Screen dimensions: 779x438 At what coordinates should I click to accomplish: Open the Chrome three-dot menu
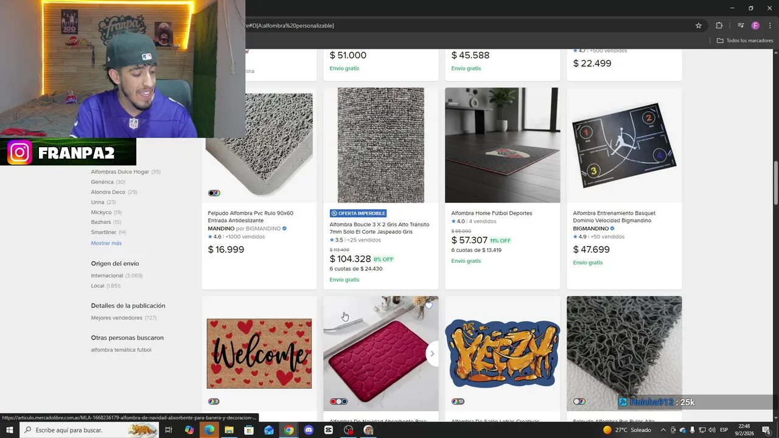(x=770, y=26)
